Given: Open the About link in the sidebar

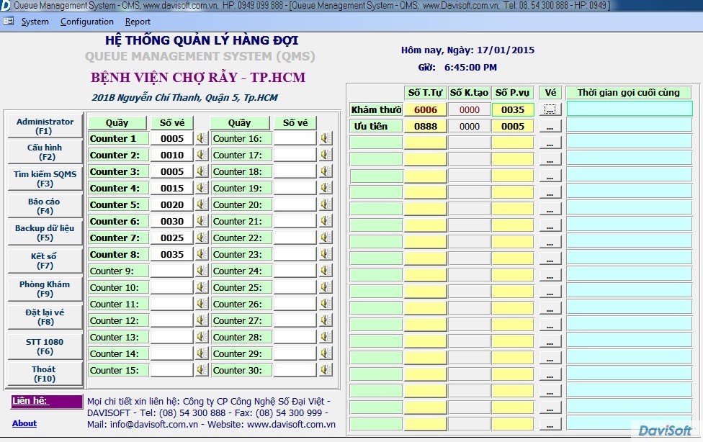Looking at the screenshot, I should [24, 423].
